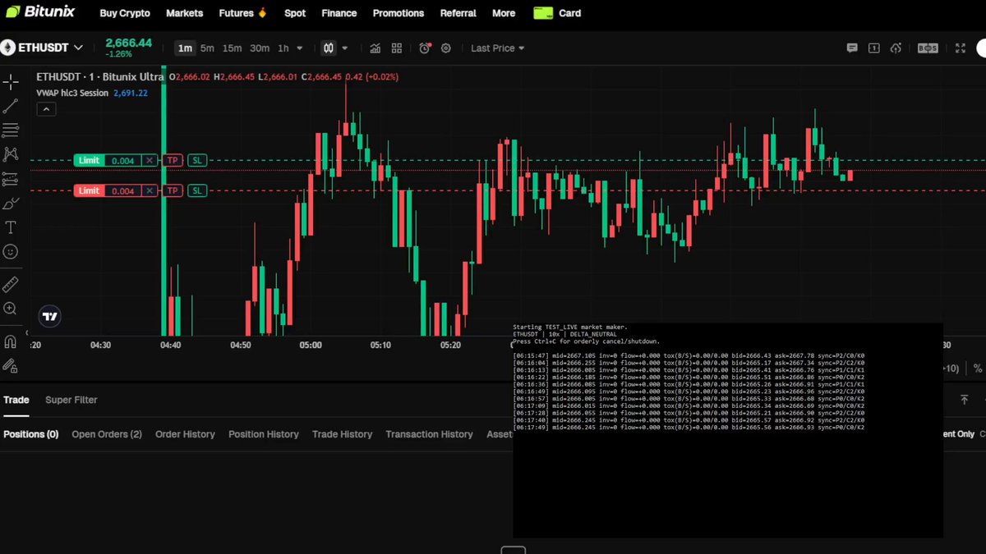
Task: Add TP to the green limit order
Action: [172, 160]
